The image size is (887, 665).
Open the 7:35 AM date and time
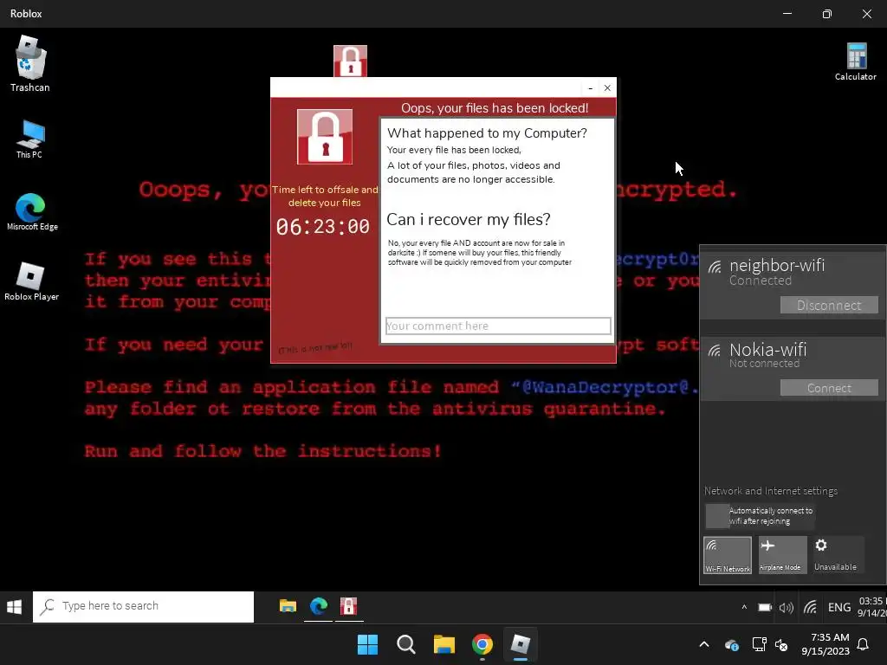(825, 644)
